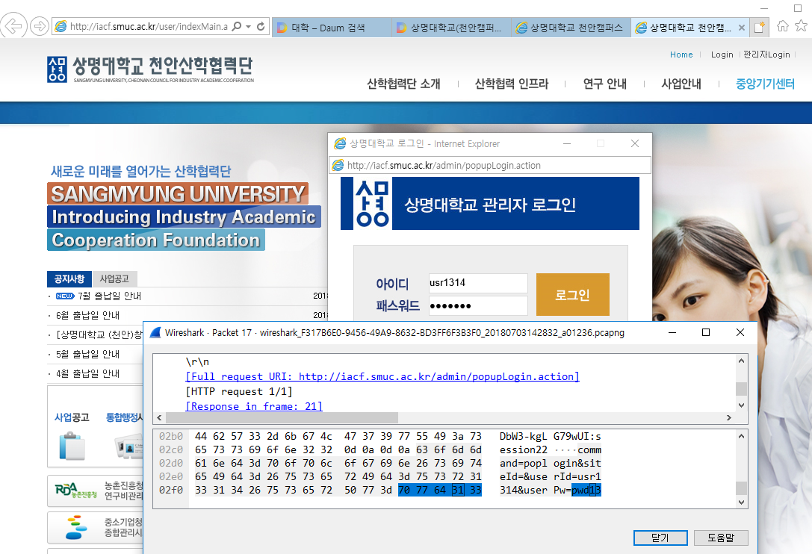The image size is (812, 554).
Task: Switch to the 상명대학교(천안캠퍼... tab
Action: (451, 28)
